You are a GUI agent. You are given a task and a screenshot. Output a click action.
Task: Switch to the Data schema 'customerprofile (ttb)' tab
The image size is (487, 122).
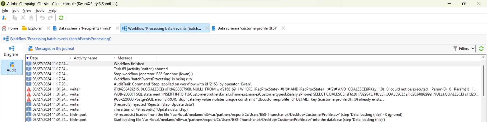point(244,28)
